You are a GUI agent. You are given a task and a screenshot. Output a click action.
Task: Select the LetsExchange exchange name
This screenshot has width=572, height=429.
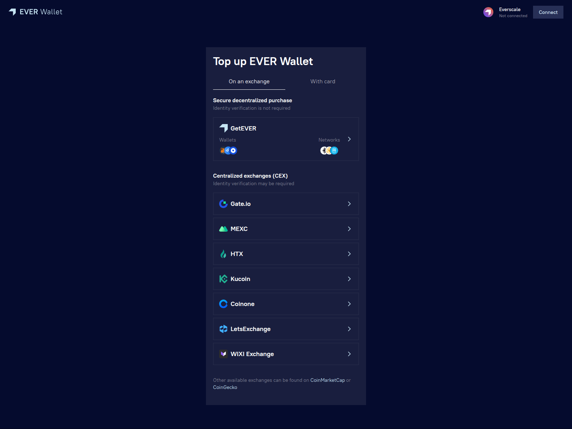tap(251, 329)
